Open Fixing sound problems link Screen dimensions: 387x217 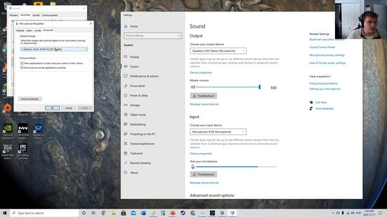[324, 83]
